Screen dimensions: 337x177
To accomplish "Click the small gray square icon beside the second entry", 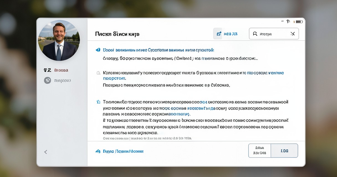I will click(x=98, y=73).
